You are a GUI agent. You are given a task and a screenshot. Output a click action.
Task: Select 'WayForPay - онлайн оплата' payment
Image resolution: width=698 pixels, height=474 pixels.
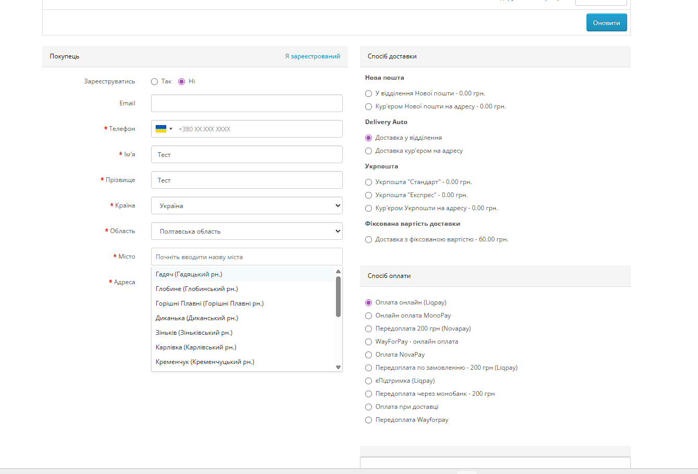coord(368,342)
